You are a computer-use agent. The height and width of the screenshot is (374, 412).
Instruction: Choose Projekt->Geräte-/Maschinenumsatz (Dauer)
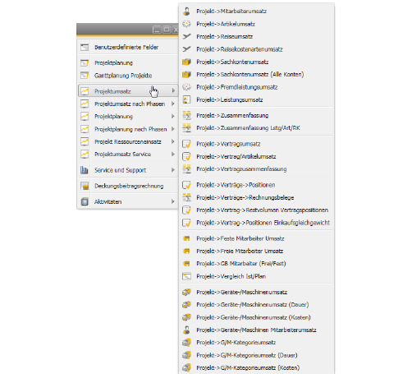pyautogui.click(x=257, y=305)
